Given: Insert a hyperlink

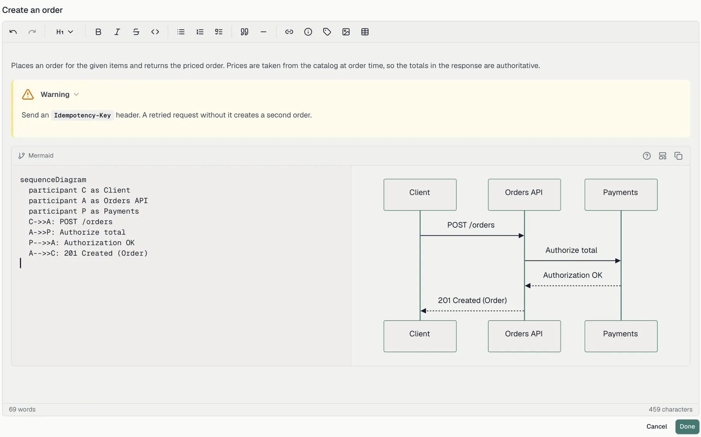Looking at the screenshot, I should (289, 32).
